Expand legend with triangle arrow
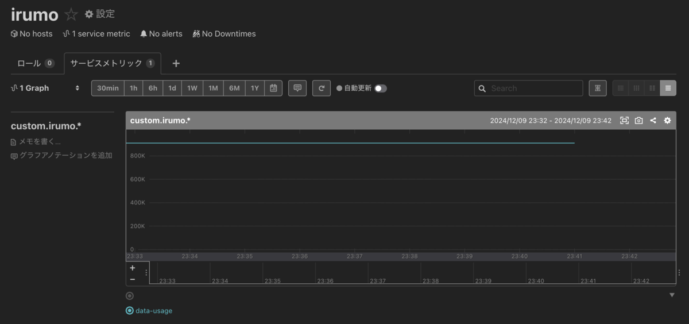The width and height of the screenshot is (689, 324). [x=672, y=295]
